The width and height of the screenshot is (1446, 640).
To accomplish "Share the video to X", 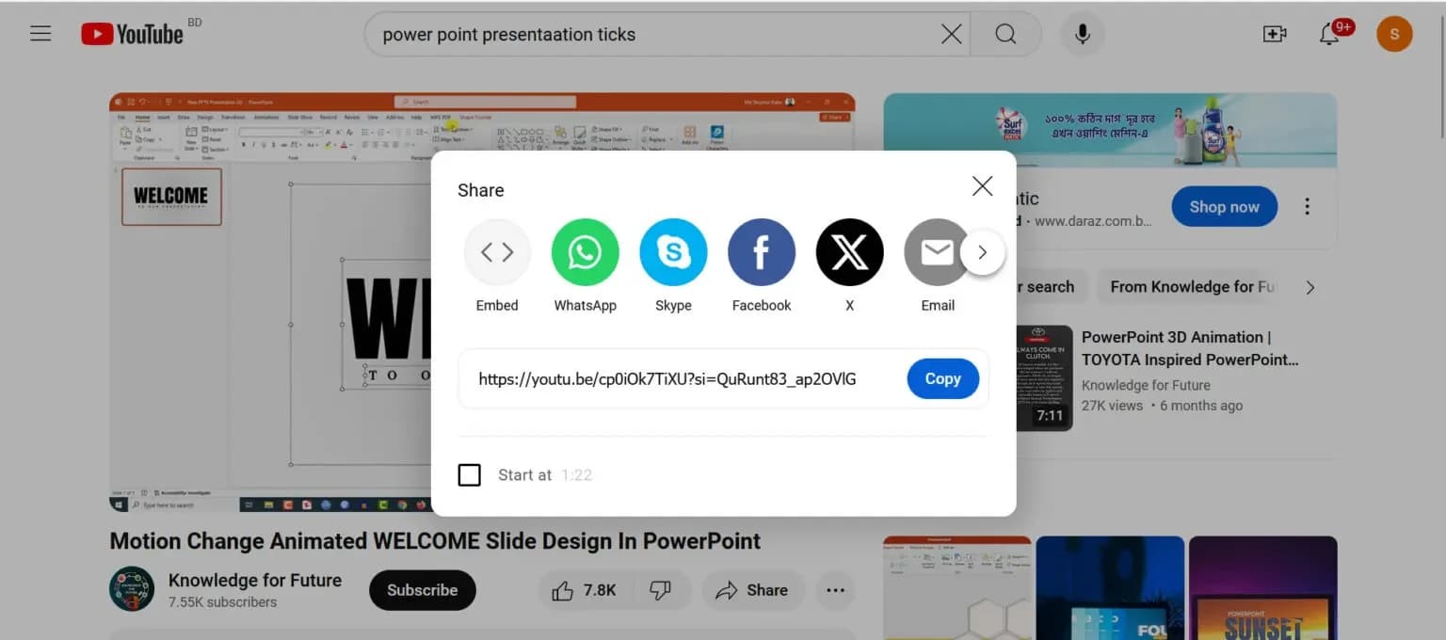I will point(849,265).
